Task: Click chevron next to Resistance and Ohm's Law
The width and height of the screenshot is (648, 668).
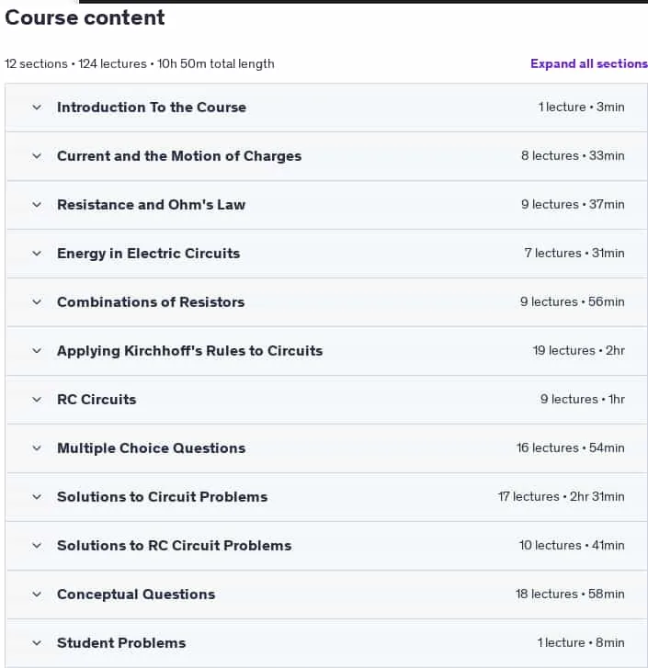Action: 37,205
